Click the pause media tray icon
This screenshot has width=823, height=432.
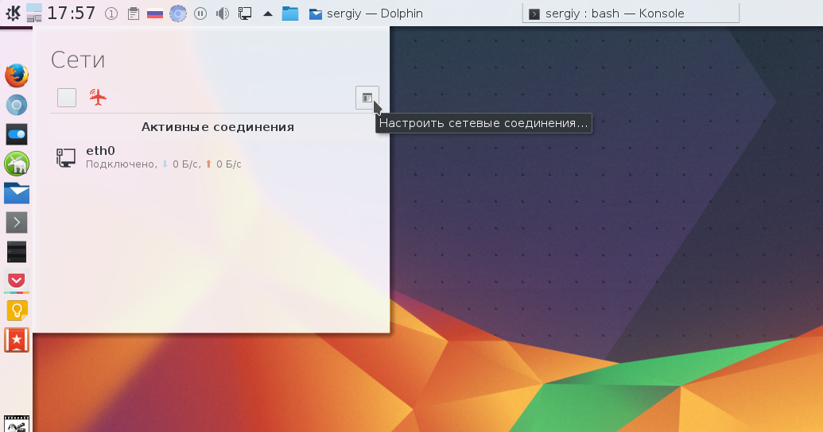[x=200, y=13]
